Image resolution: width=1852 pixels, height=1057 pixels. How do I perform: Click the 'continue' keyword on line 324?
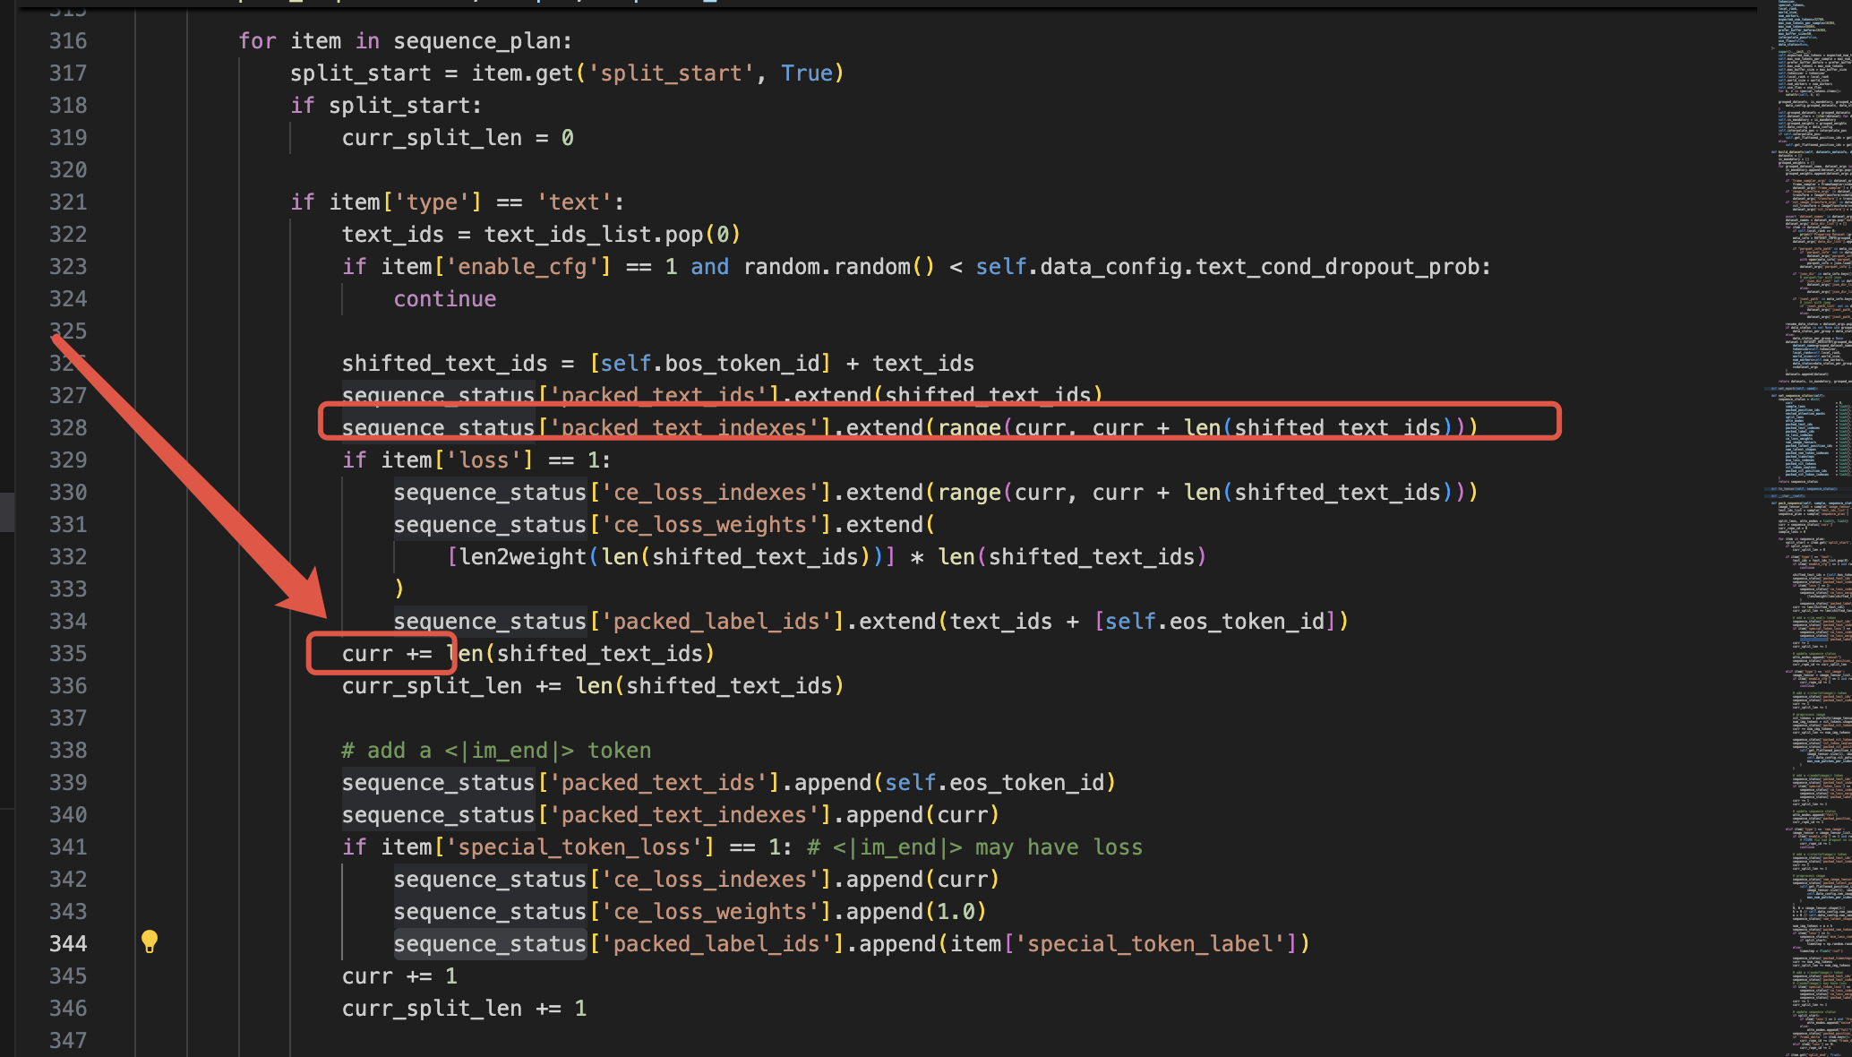(x=444, y=298)
